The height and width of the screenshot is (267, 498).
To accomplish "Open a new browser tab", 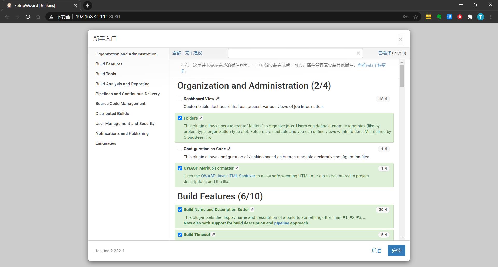I will pyautogui.click(x=87, y=5).
